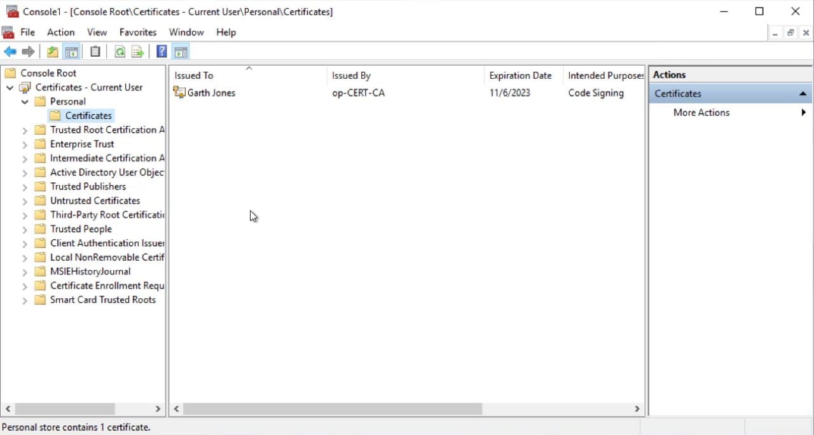The image size is (814, 435).
Task: Click the Up one level icon
Action: point(52,52)
